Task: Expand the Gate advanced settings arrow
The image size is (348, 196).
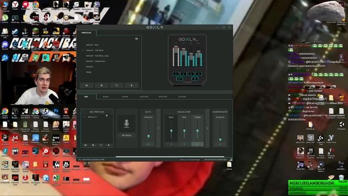Action: point(158,128)
